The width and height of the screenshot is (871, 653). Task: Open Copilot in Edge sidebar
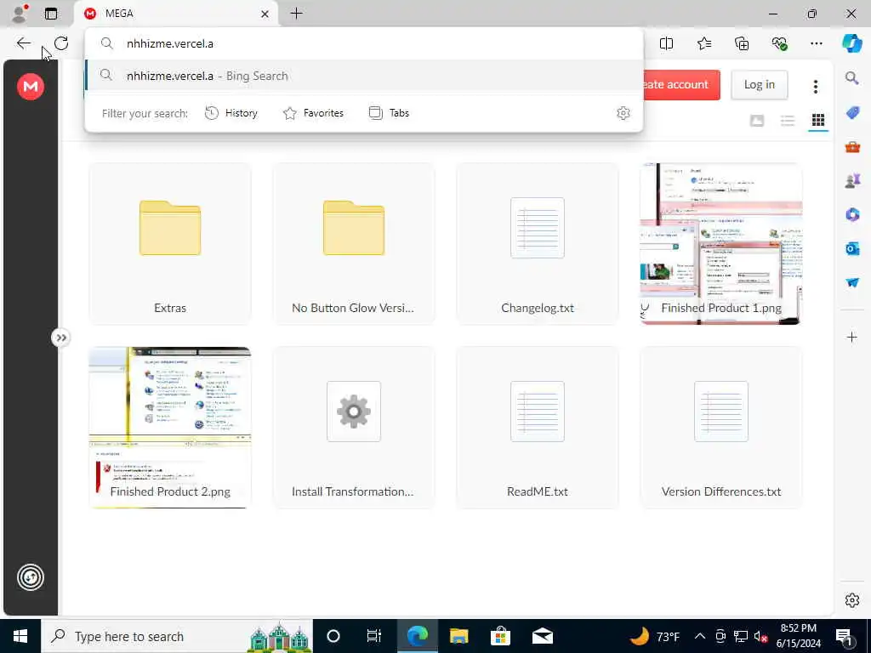coord(852,43)
